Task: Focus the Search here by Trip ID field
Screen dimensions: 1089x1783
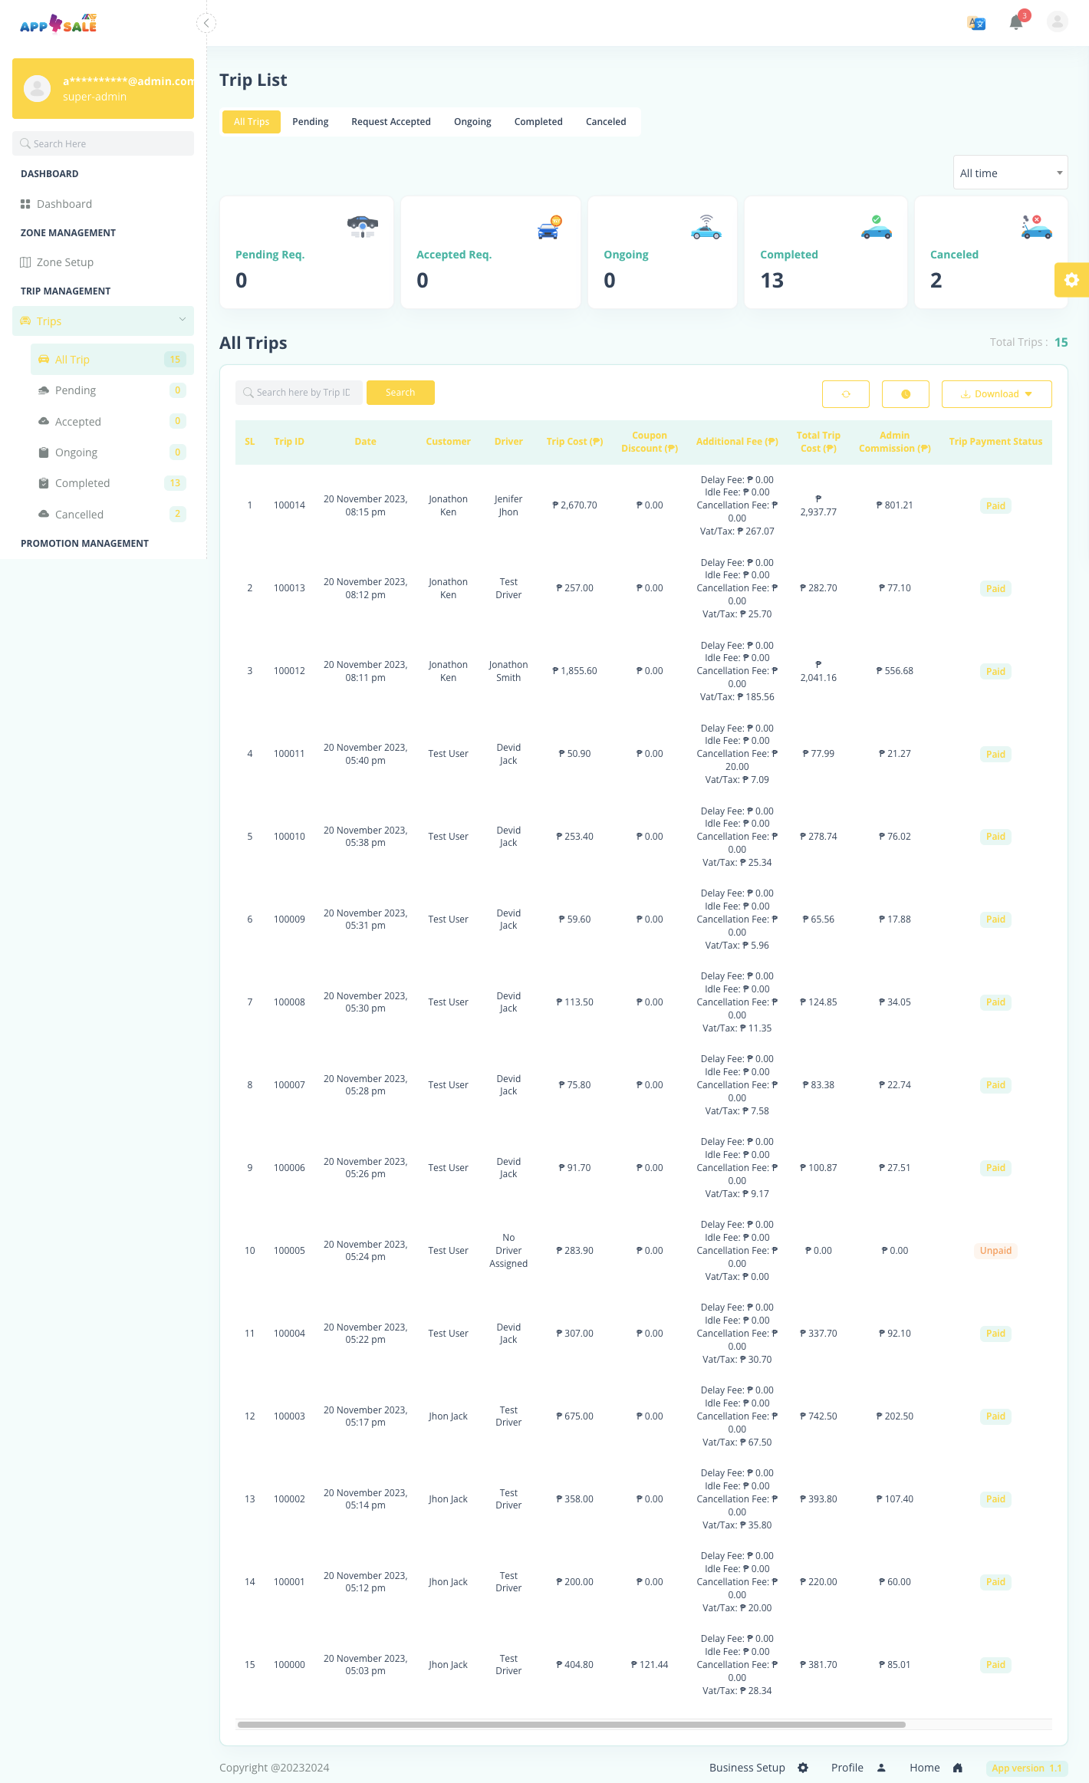Action: tap(299, 393)
